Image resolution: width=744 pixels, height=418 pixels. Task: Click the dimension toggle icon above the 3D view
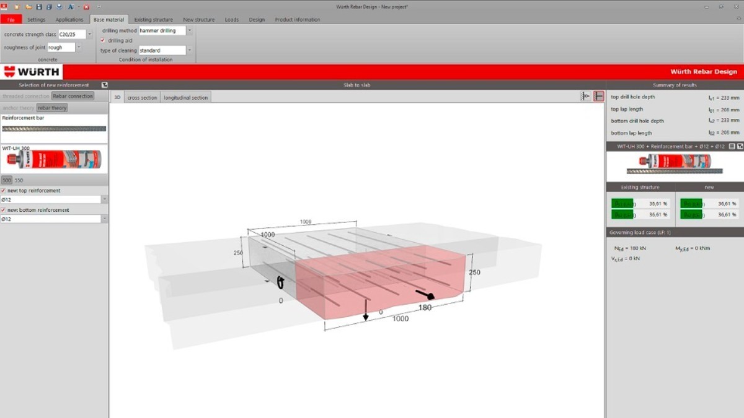tap(586, 96)
